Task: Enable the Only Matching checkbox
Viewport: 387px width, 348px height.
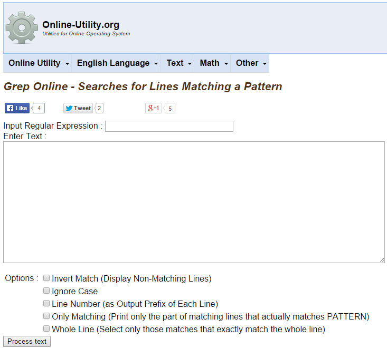Action: 46,316
